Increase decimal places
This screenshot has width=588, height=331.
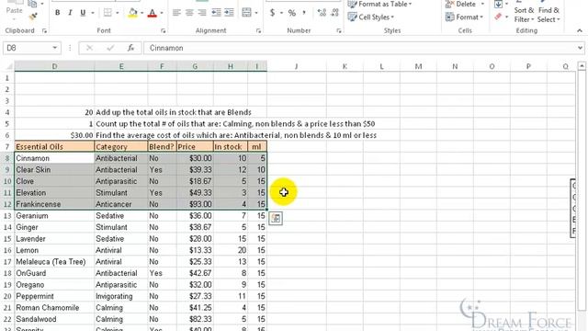(x=322, y=13)
